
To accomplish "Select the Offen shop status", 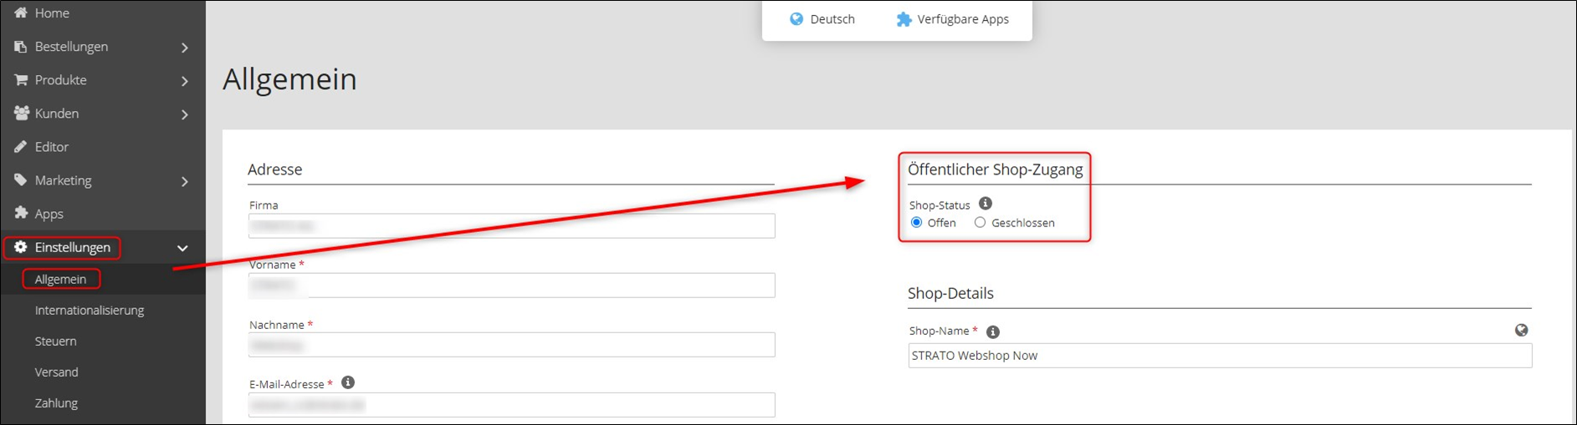I will pos(916,223).
